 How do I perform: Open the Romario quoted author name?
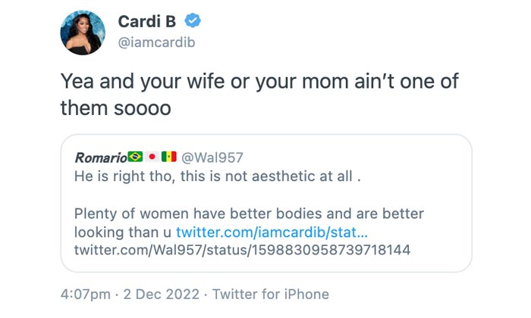coord(100,157)
